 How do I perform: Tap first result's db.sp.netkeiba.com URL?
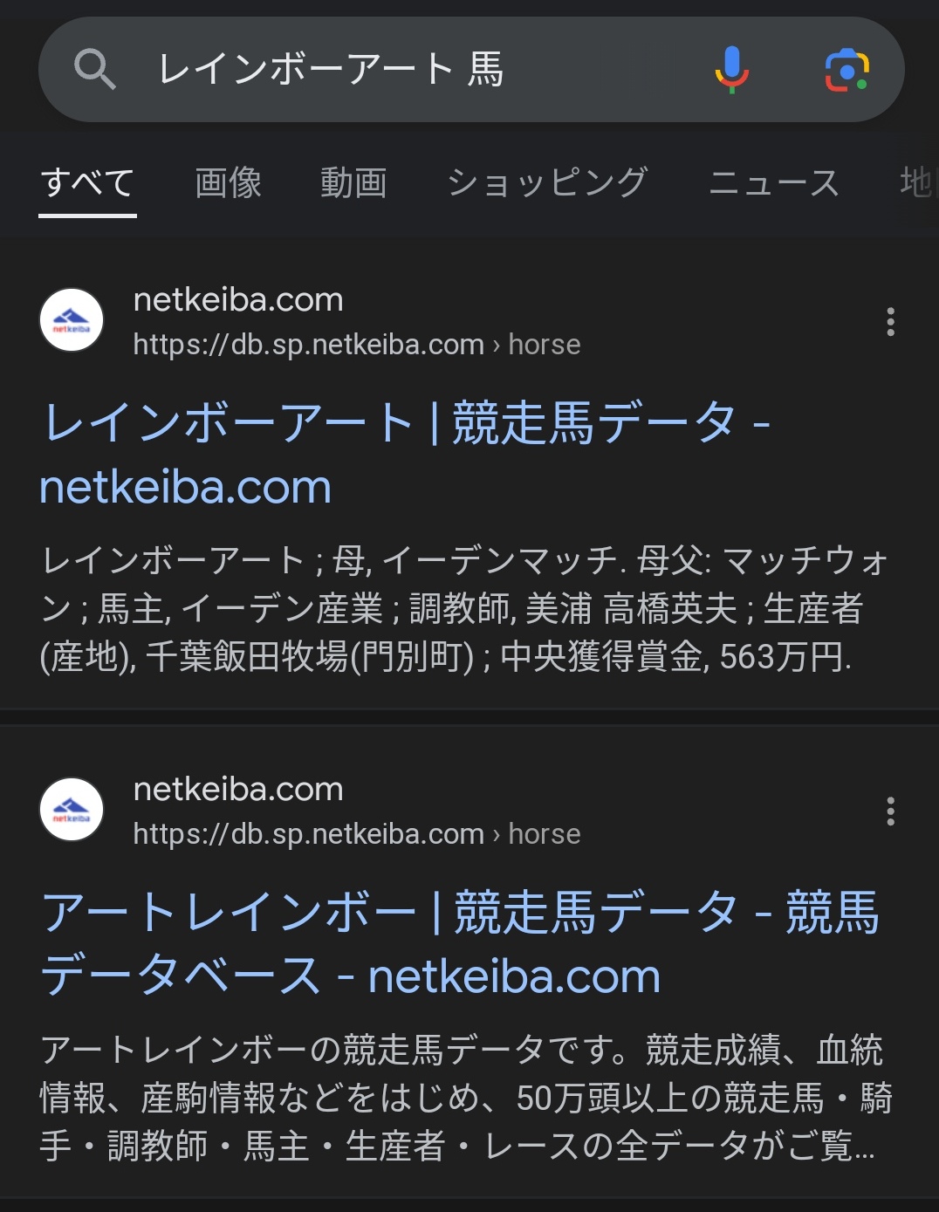click(356, 345)
